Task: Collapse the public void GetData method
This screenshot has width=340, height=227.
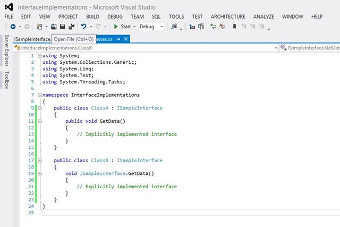Action: point(40,121)
